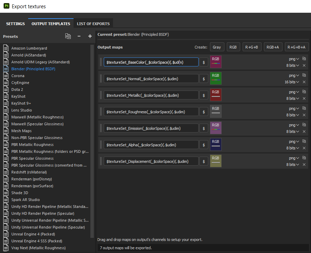Create an R+G+B+A output map
This screenshot has height=253, width=311.
(296, 47)
